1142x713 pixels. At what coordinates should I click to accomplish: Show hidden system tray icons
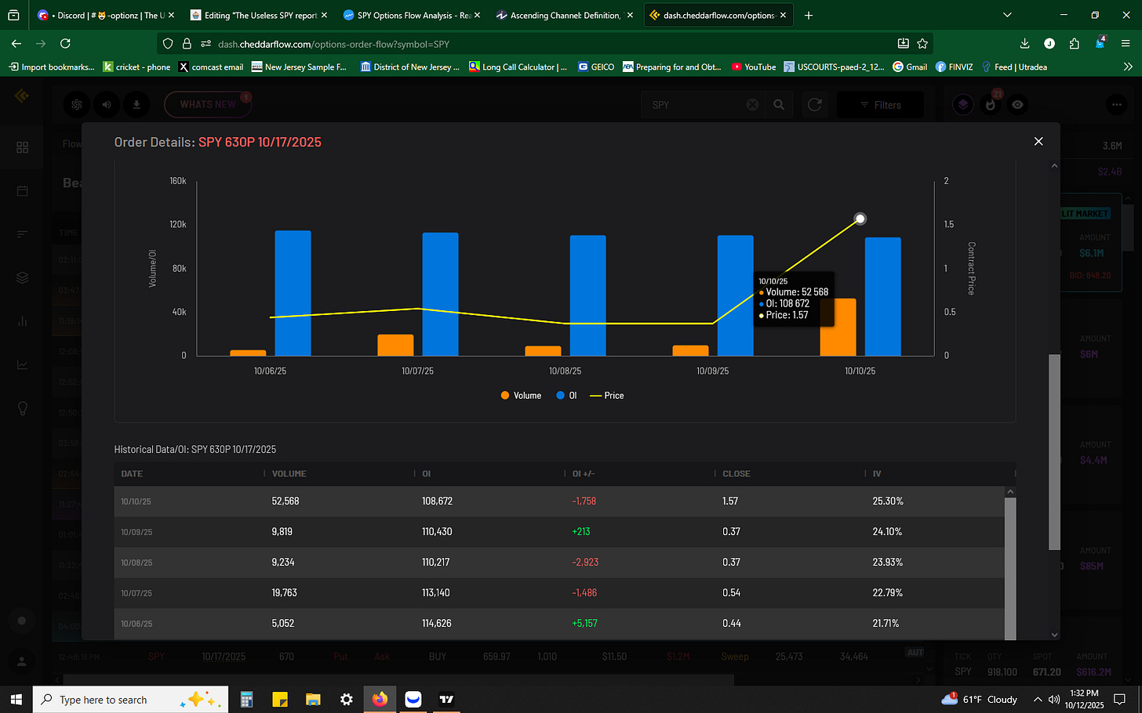click(x=1038, y=699)
